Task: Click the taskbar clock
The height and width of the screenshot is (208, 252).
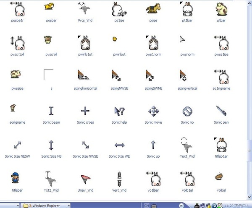Action: tap(236, 206)
